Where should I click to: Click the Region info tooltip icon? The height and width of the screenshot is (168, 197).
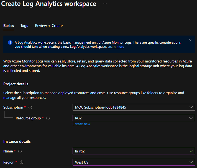(x=22, y=162)
